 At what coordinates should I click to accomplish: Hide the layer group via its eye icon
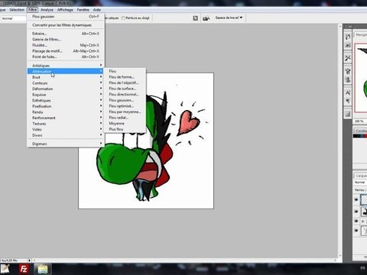coord(356,222)
